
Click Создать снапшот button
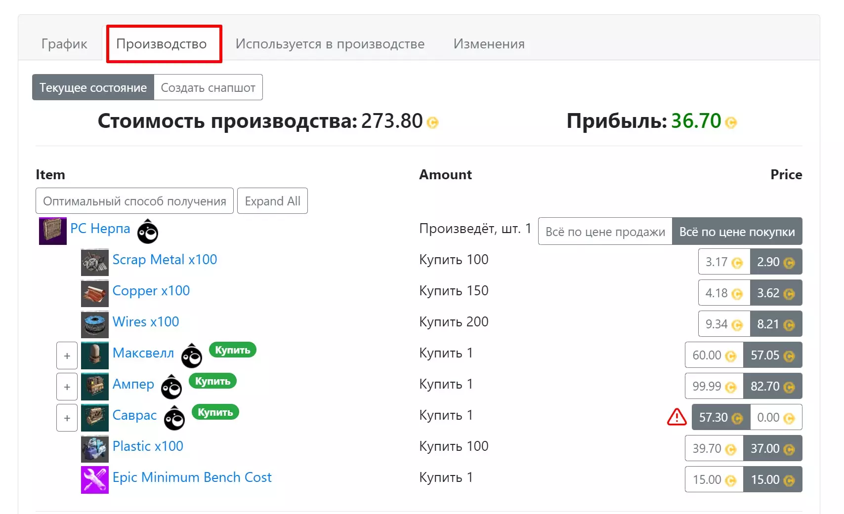208,87
